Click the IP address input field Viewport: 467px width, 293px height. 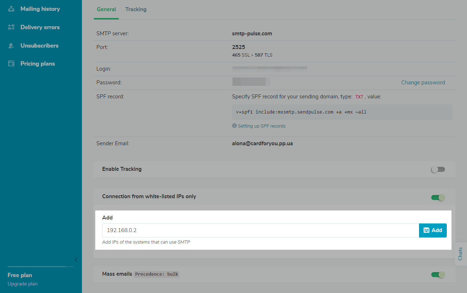pyautogui.click(x=260, y=230)
